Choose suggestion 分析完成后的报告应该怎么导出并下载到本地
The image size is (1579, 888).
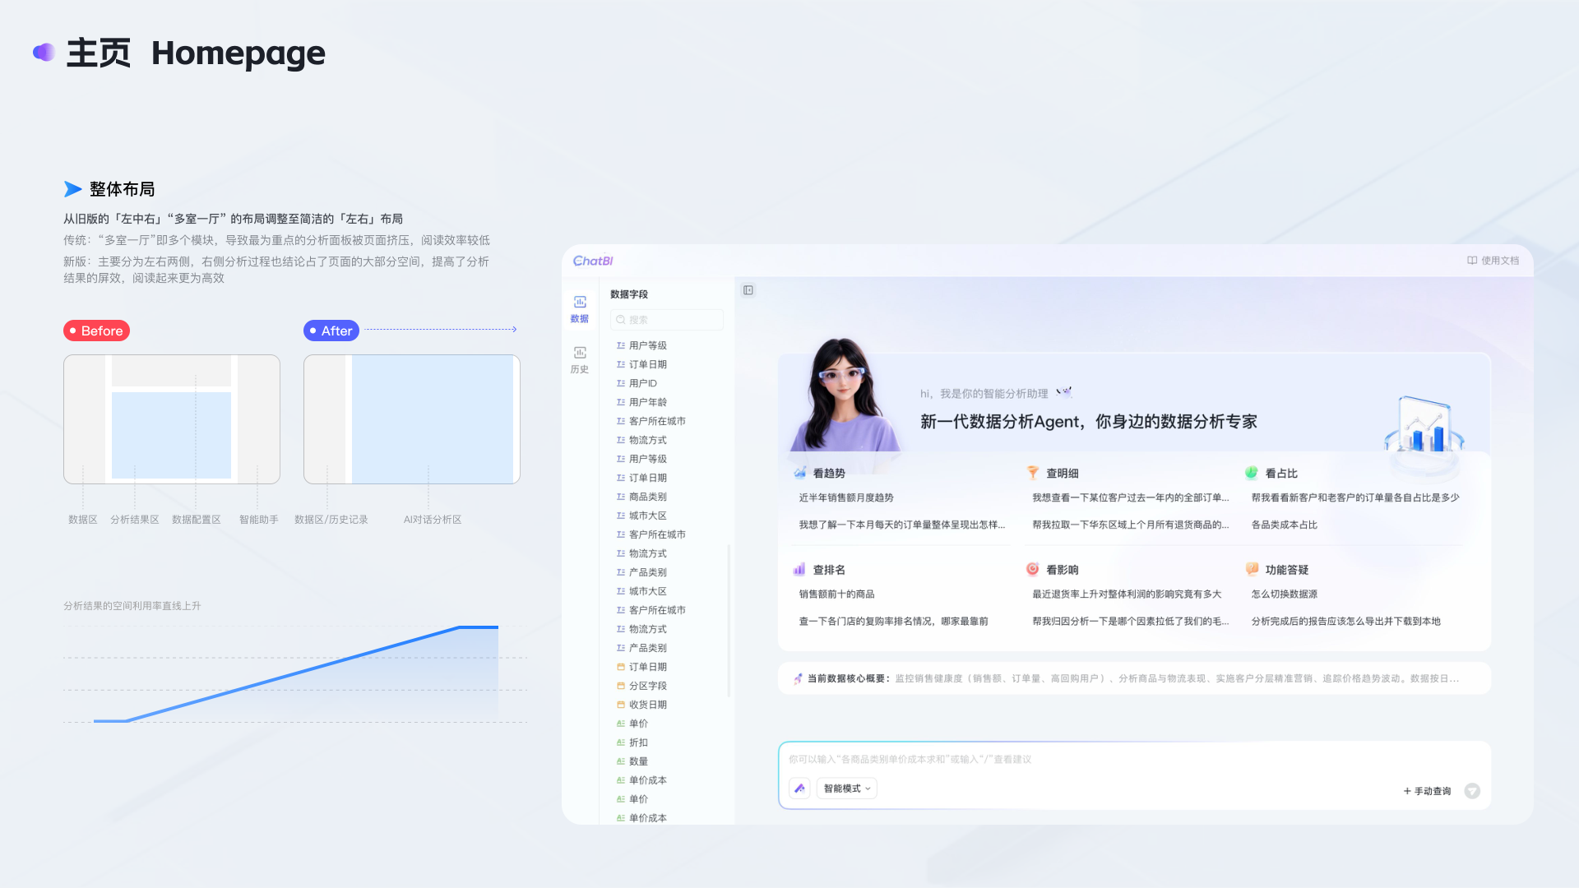coord(1346,622)
